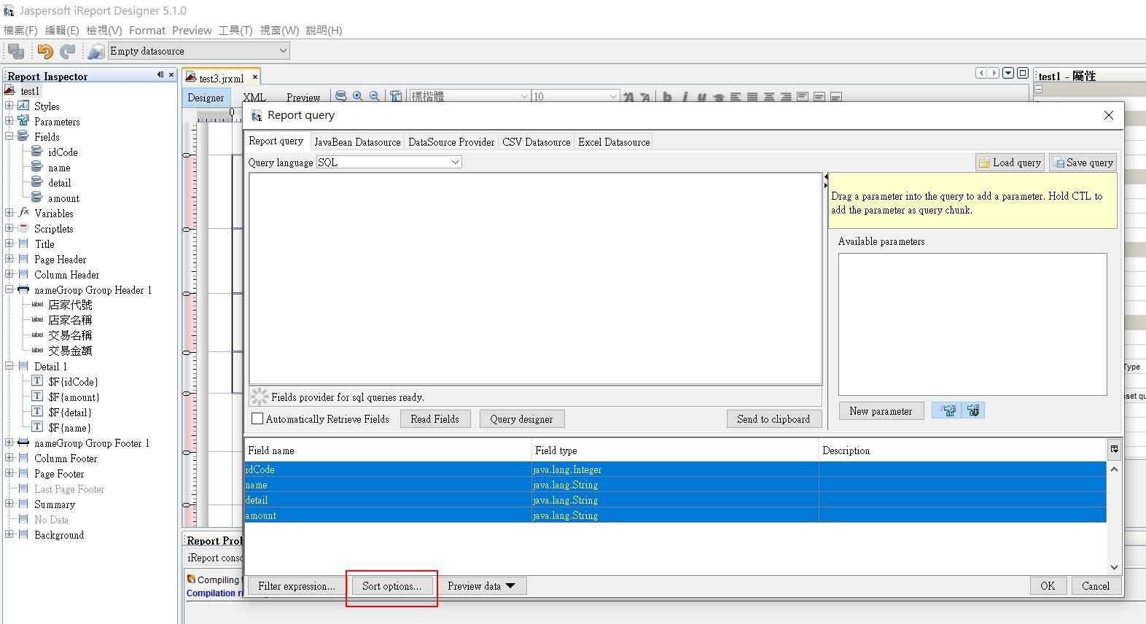Click inside the SQL query text area

tap(536, 278)
